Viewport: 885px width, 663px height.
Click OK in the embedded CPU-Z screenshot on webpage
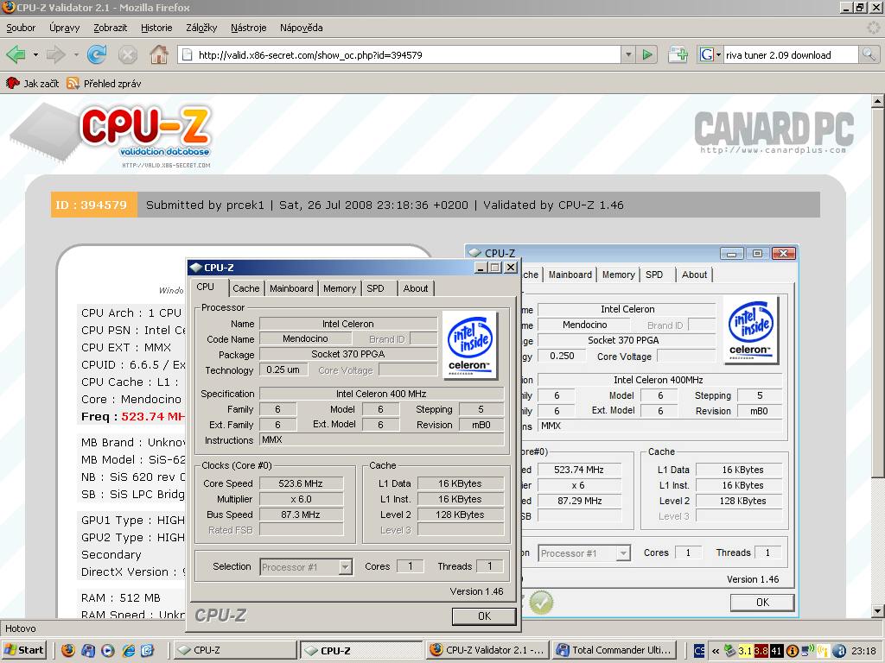[762, 602]
